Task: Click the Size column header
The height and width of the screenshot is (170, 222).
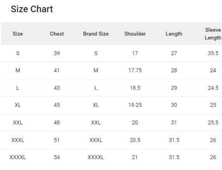Action: [x=18, y=34]
